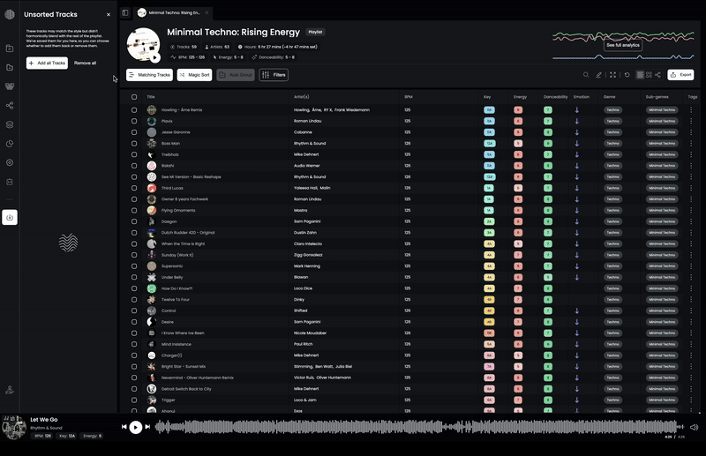This screenshot has height=456, width=706.
Task: Click the highlighted unsorted tracks sidebar icon
Action: pyautogui.click(x=10, y=217)
